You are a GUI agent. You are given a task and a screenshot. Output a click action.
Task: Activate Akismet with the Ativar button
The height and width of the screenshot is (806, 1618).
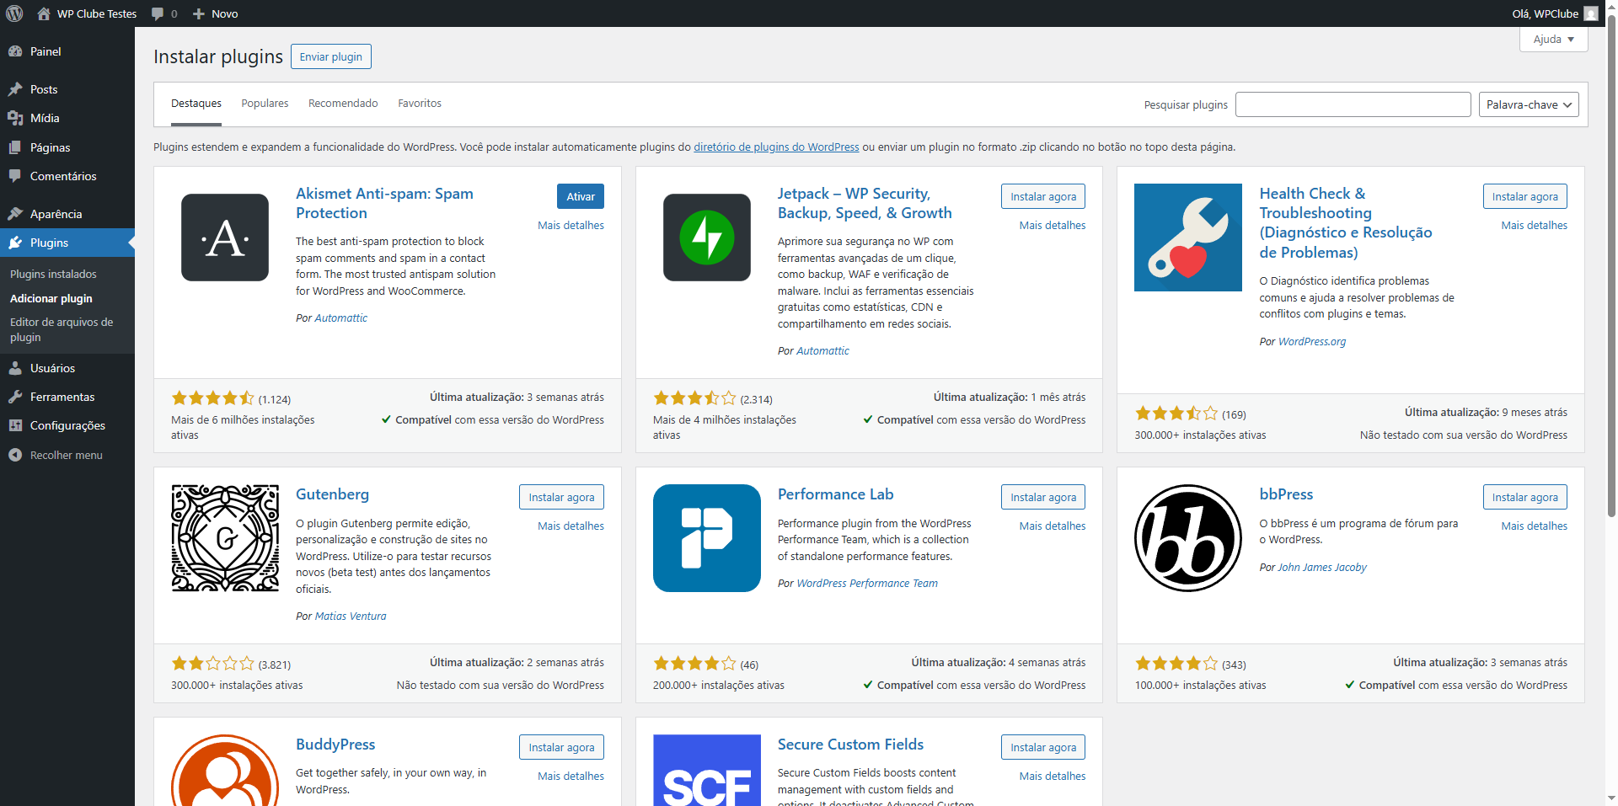pos(581,196)
